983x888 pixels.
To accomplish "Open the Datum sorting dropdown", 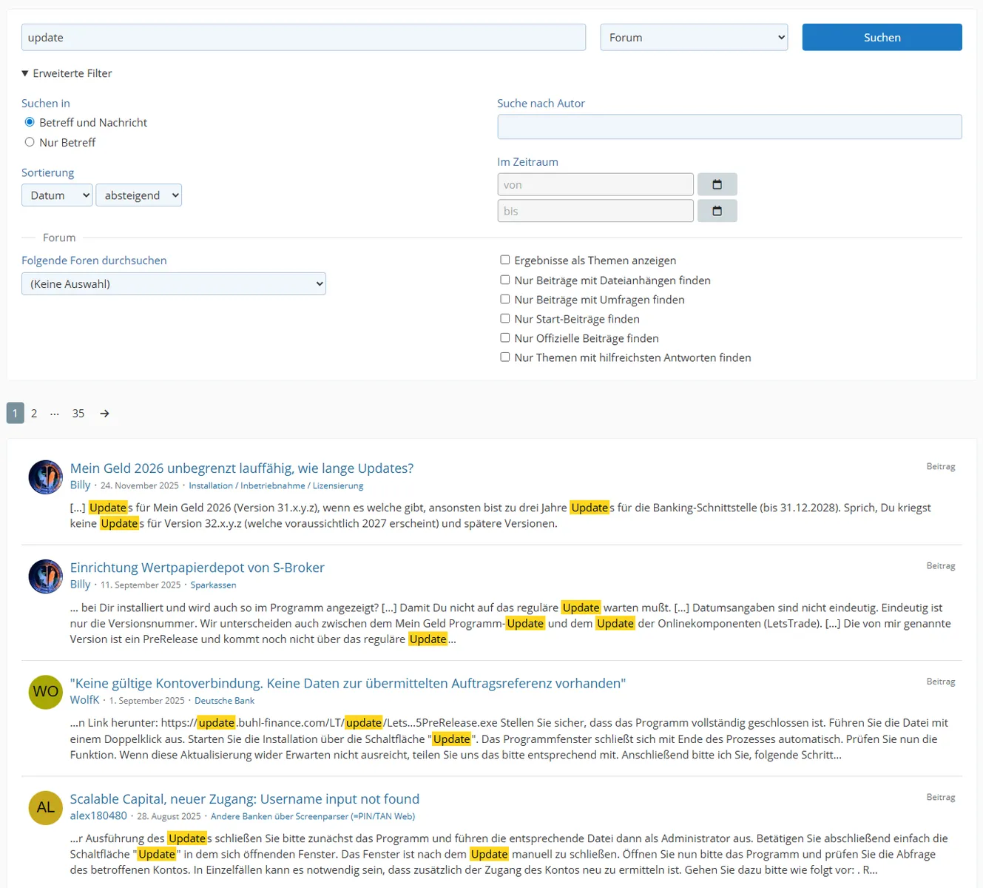I will point(57,195).
